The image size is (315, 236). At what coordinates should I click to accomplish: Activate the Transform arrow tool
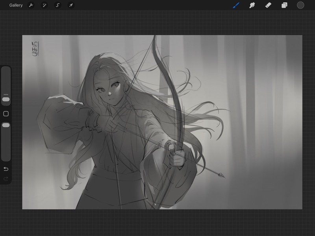tap(71, 5)
